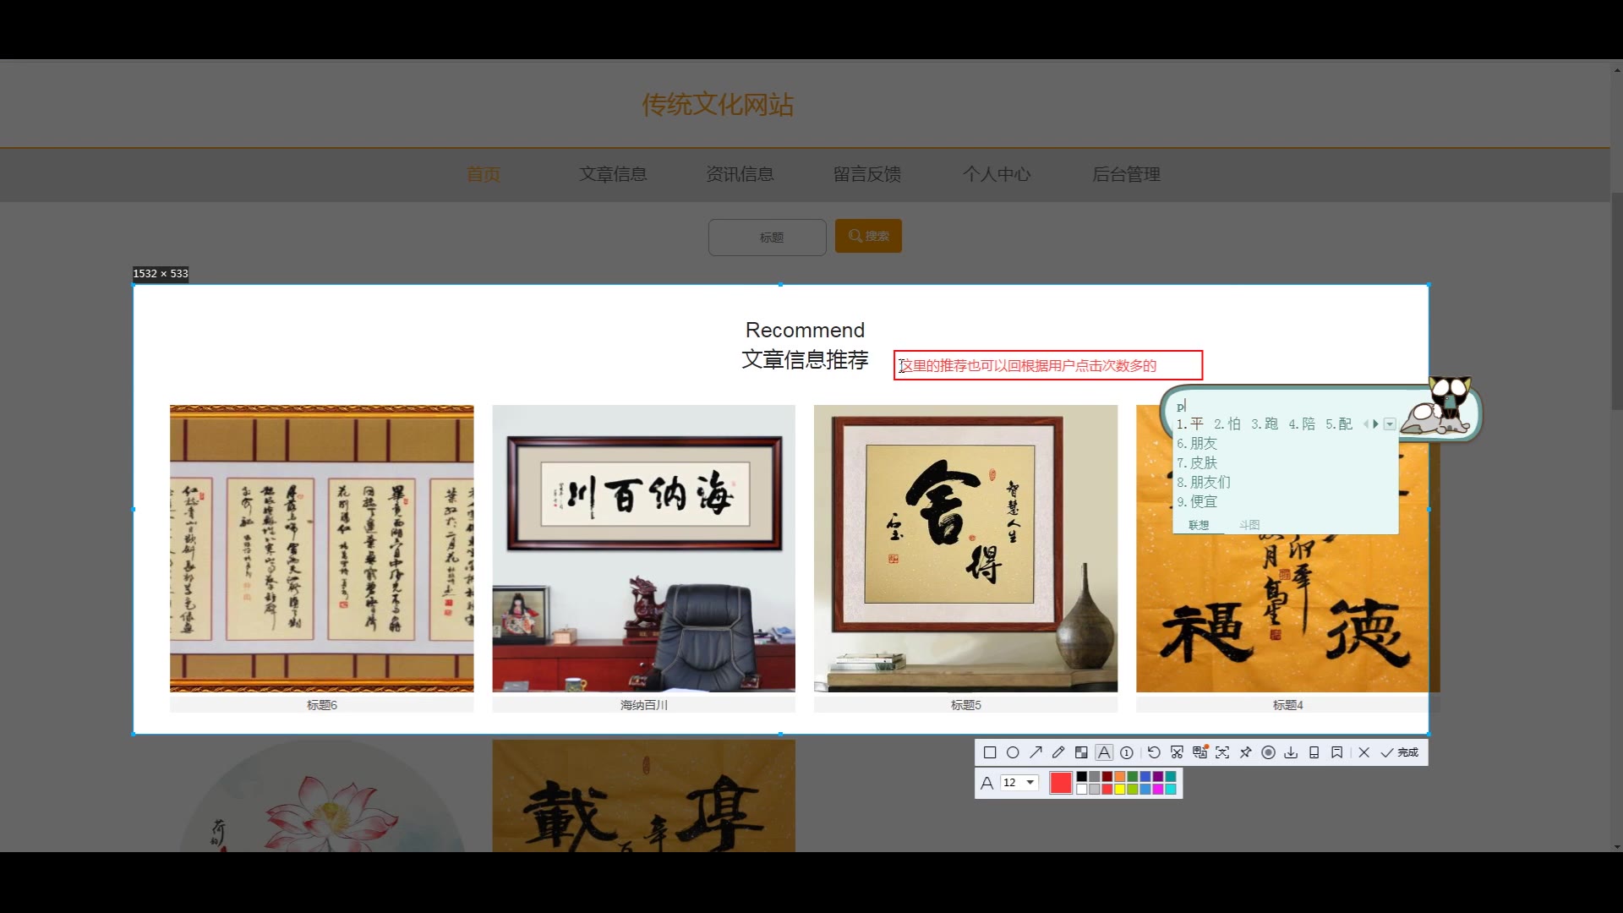Choose IME candidate 5.配
Image resolution: width=1623 pixels, height=913 pixels.
tap(1339, 424)
